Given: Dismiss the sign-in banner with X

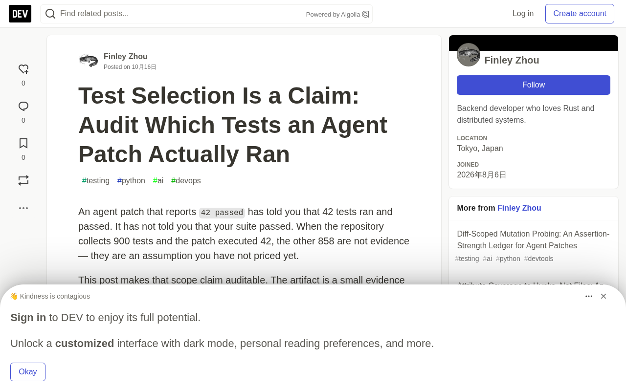Looking at the screenshot, I should pyautogui.click(x=604, y=296).
